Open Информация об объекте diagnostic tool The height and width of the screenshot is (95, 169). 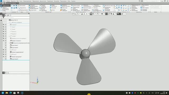[x=135, y=6]
